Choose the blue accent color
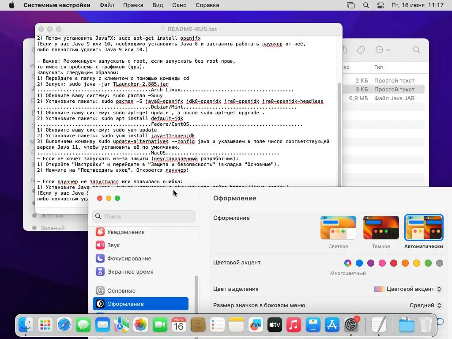Screen dimensions: 452x339 coord(359,263)
